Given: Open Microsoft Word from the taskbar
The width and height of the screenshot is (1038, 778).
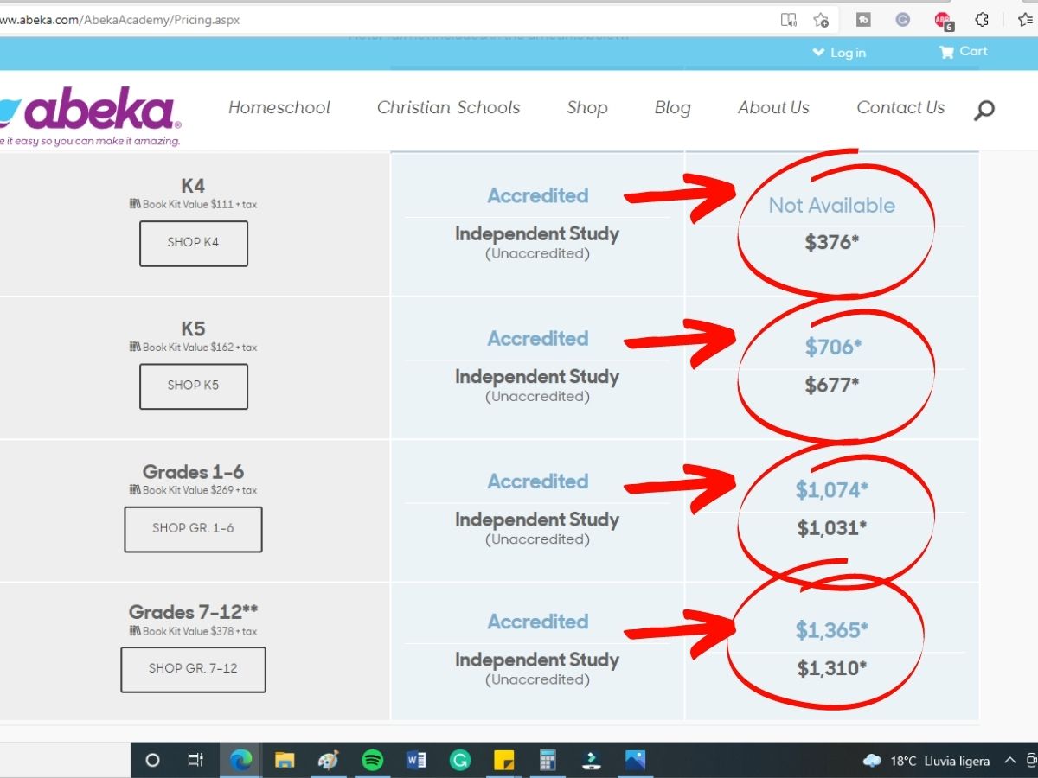Looking at the screenshot, I should click(416, 761).
